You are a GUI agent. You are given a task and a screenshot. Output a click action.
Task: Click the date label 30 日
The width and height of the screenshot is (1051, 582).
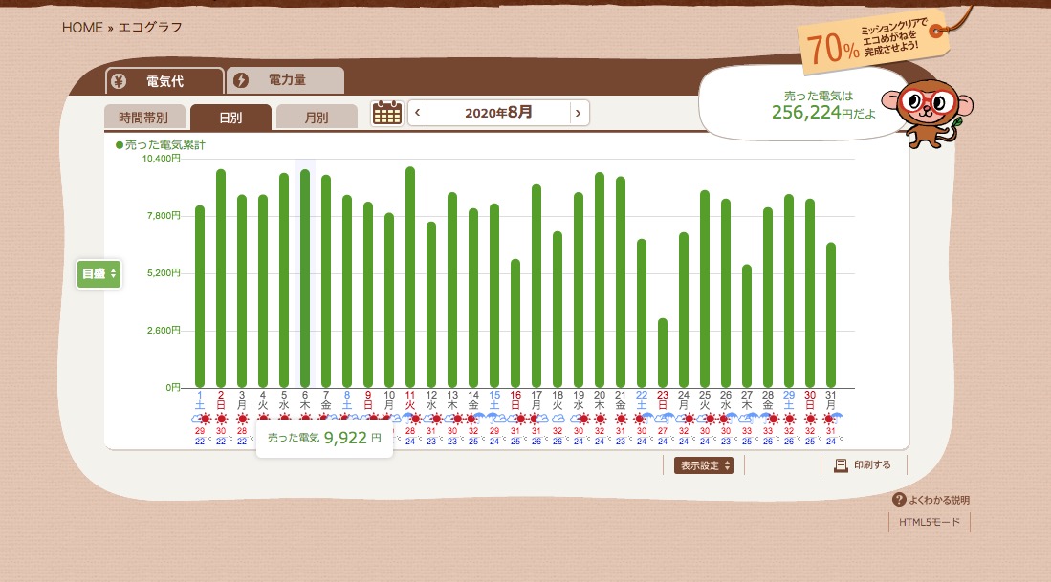(810, 399)
